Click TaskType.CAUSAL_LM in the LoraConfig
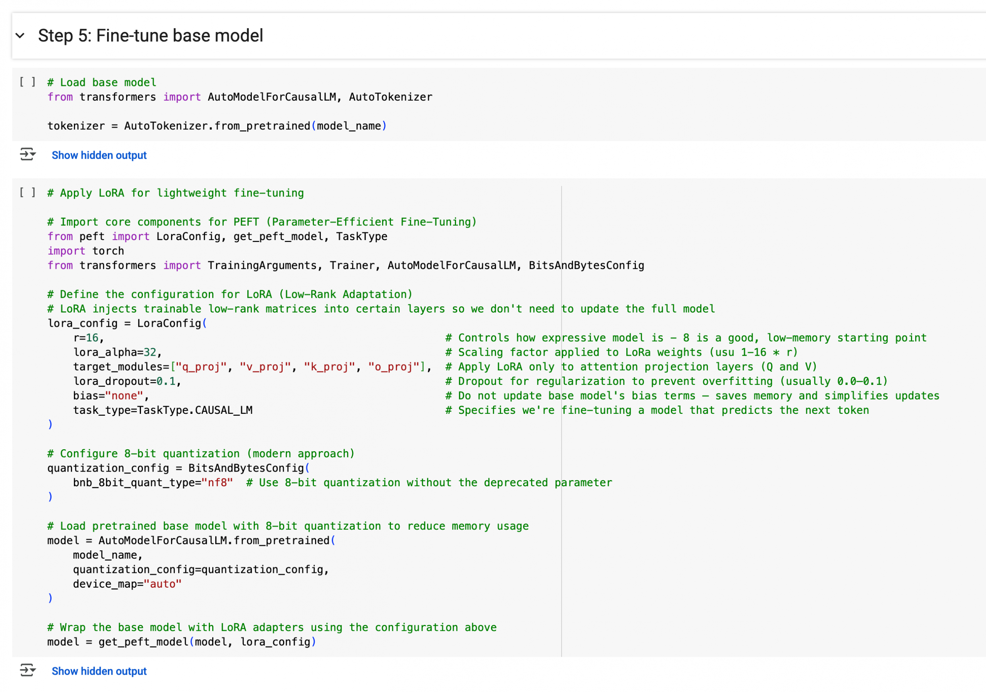This screenshot has width=986, height=692. pyautogui.click(x=195, y=410)
